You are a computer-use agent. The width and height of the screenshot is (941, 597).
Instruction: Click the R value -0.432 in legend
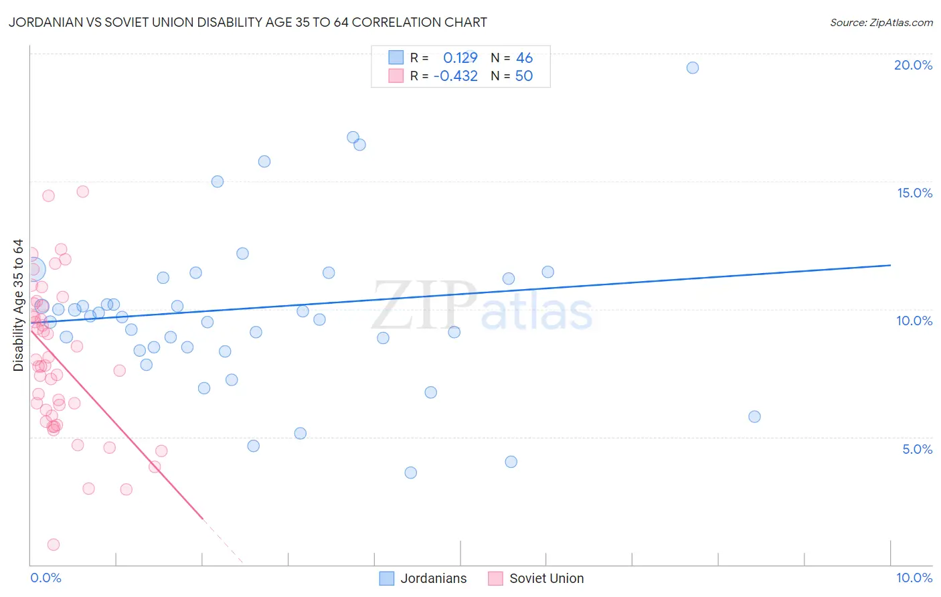456,76
